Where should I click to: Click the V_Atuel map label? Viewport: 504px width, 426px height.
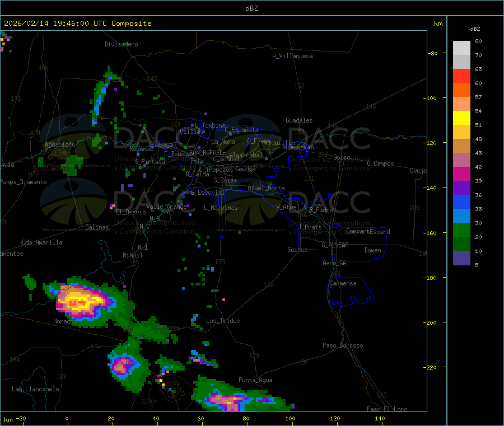[x=288, y=207]
